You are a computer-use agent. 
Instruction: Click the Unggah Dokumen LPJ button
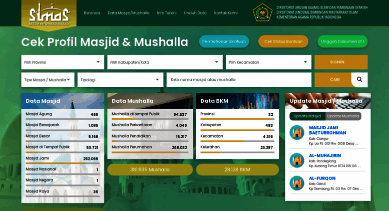click(342, 41)
